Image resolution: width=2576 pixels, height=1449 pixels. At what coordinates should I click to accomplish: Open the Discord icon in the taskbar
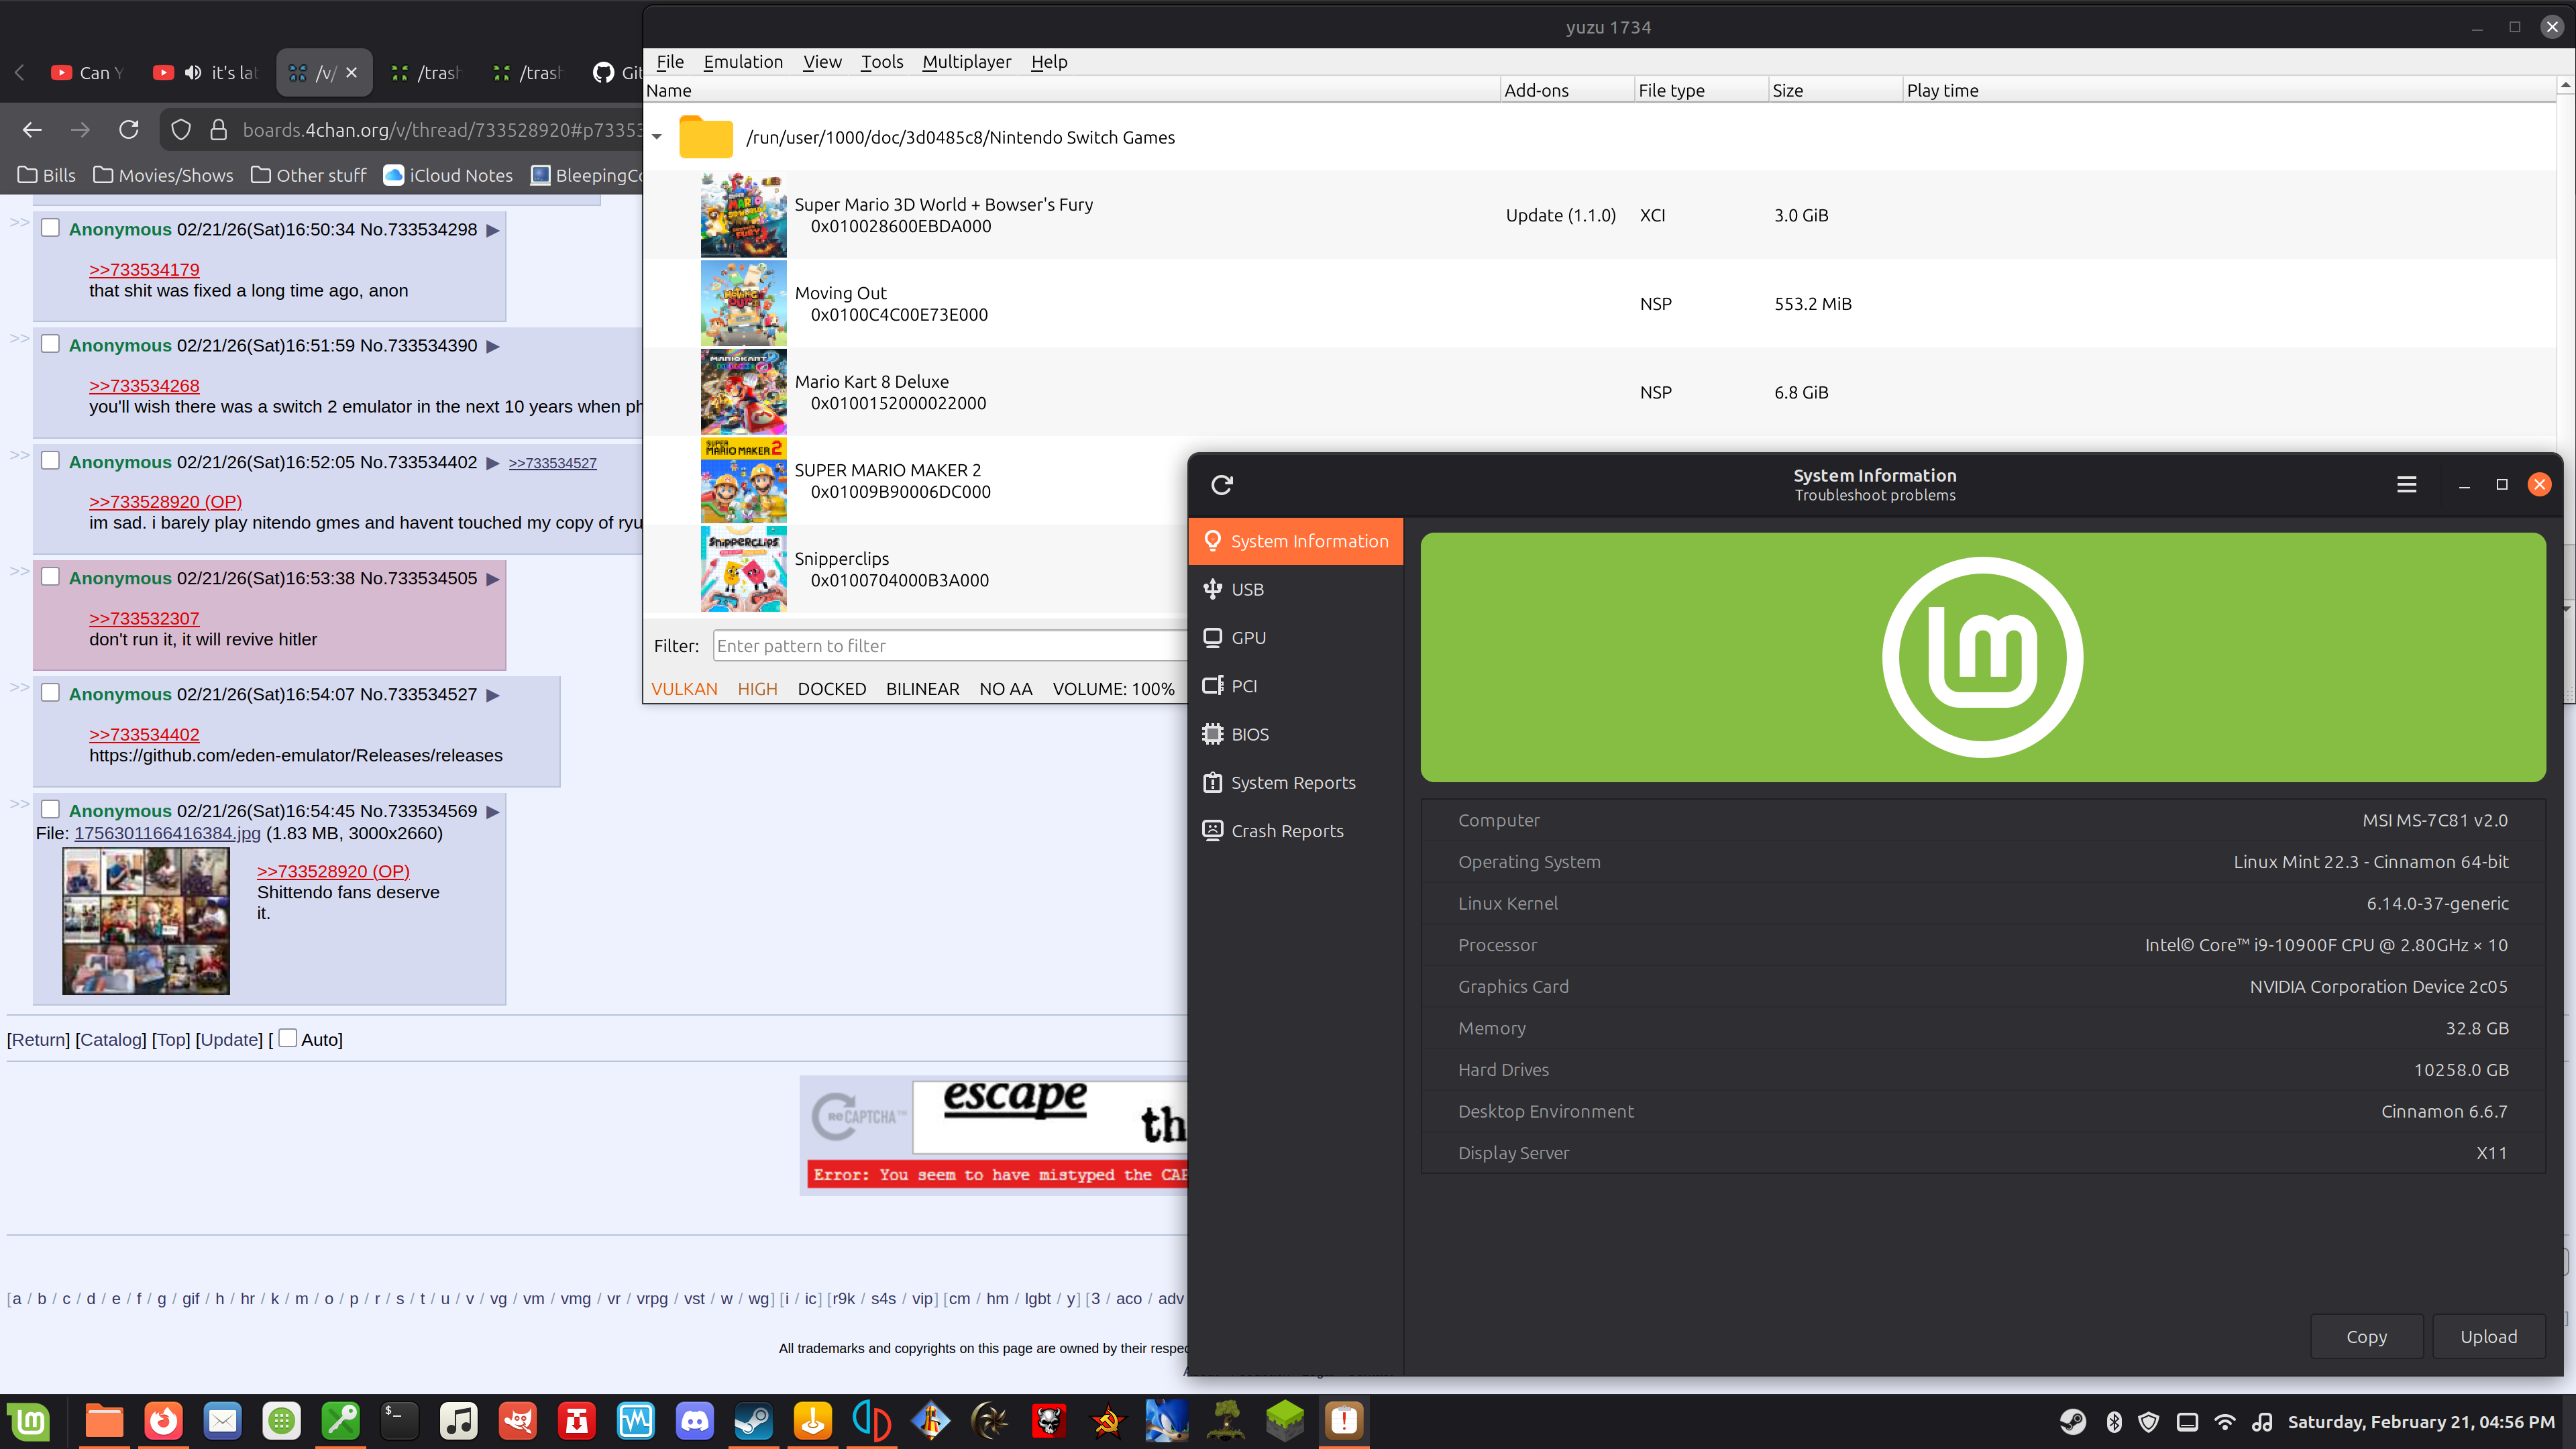coord(694,1421)
